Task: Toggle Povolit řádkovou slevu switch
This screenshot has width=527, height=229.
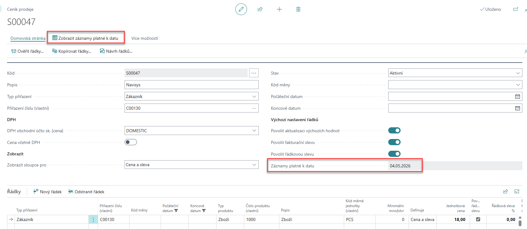Action: tap(394, 154)
